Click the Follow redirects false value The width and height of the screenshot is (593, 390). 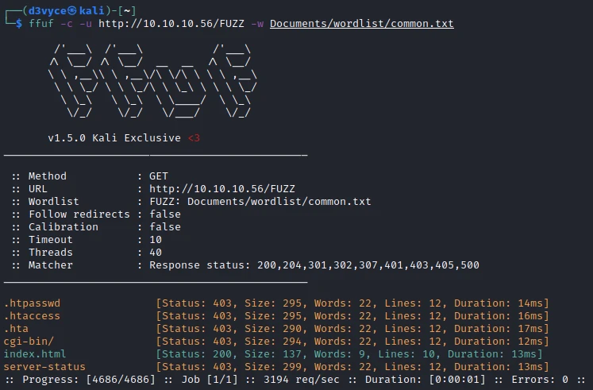165,214
